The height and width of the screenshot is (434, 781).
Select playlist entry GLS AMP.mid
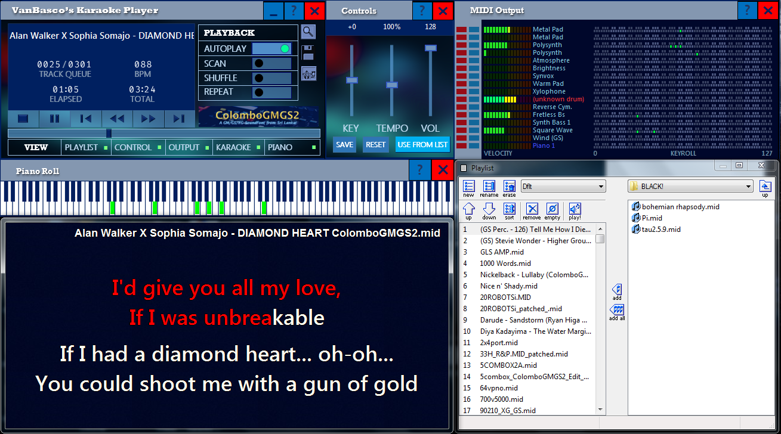[x=527, y=252]
